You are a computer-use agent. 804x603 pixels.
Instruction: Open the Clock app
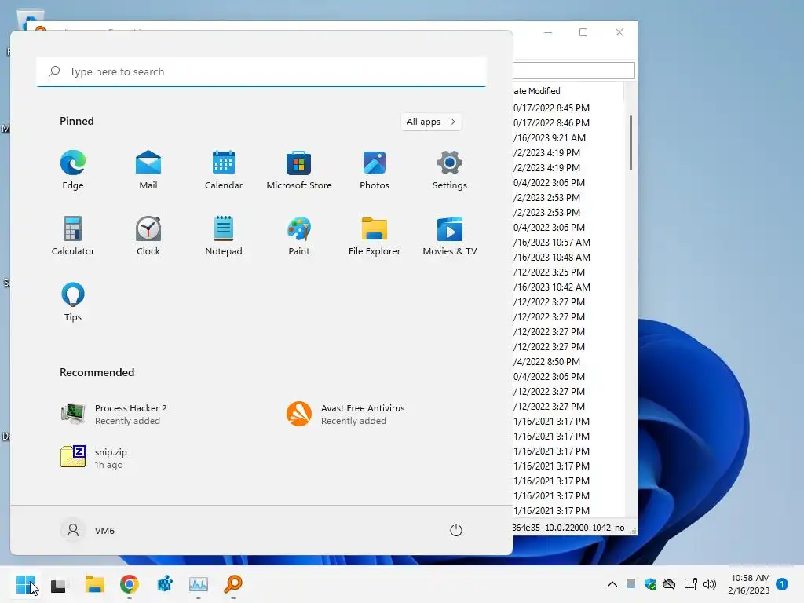pos(148,236)
